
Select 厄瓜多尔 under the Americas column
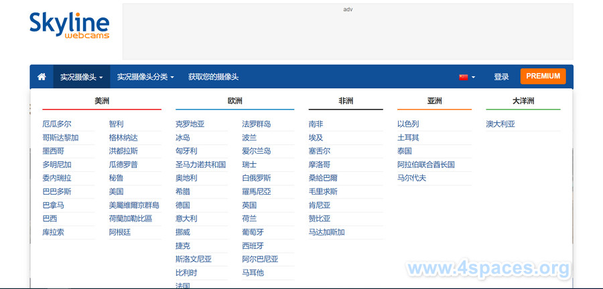coord(57,124)
